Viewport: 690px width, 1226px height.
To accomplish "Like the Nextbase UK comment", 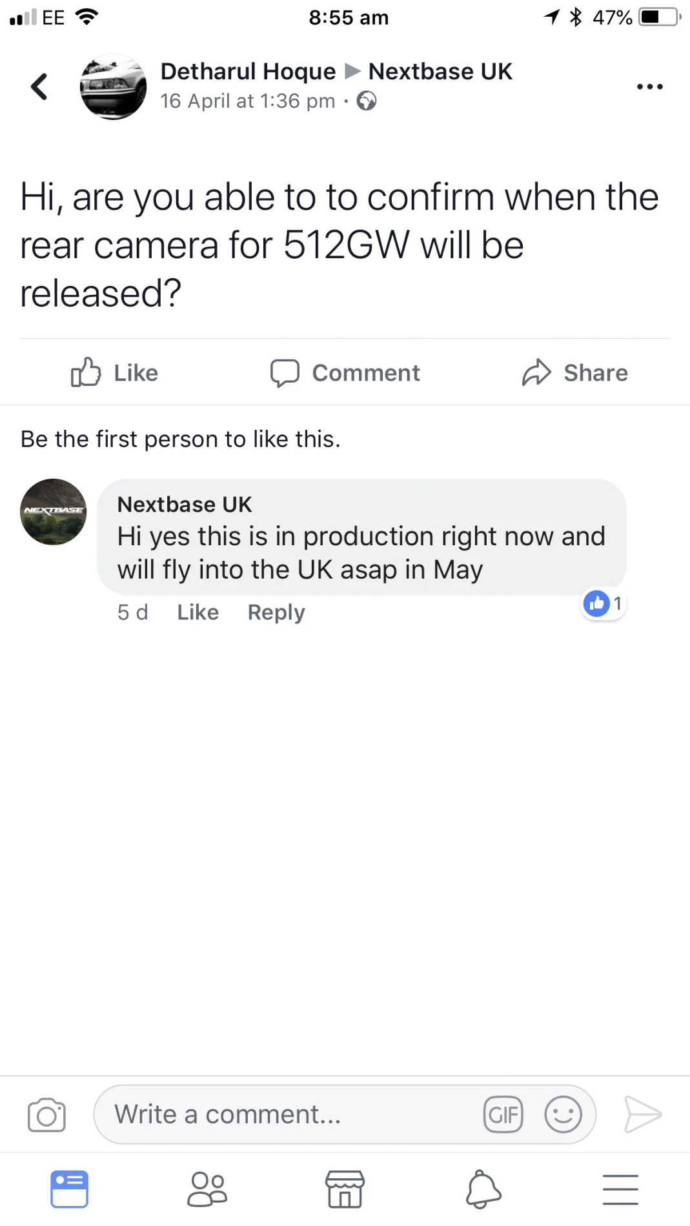I will pos(198,612).
